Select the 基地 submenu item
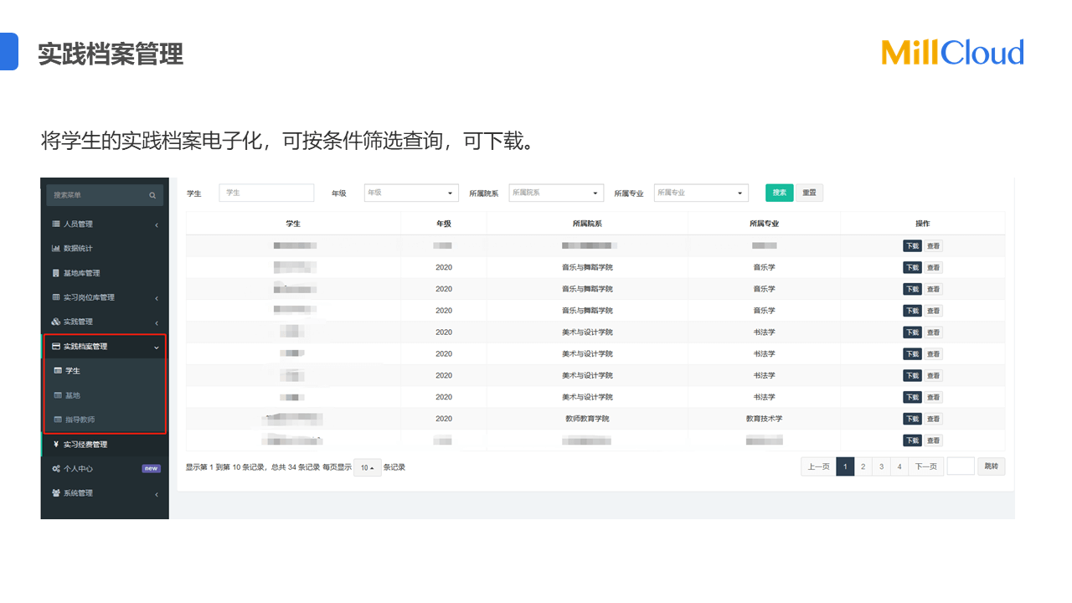Viewport: 1072px width, 603px height. click(73, 395)
